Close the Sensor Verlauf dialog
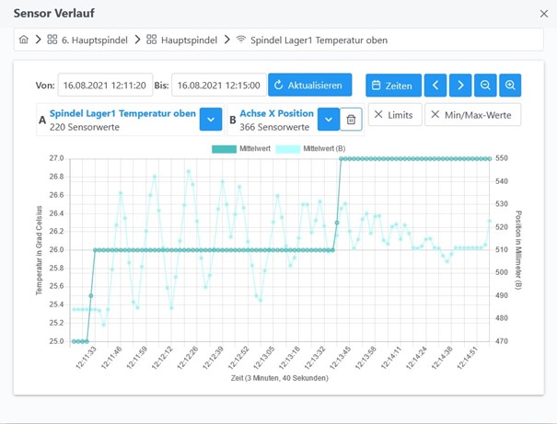The image size is (557, 424). click(543, 14)
